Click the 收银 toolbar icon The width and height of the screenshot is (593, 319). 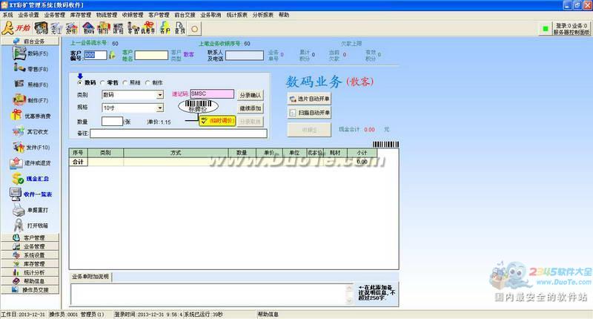click(42, 28)
